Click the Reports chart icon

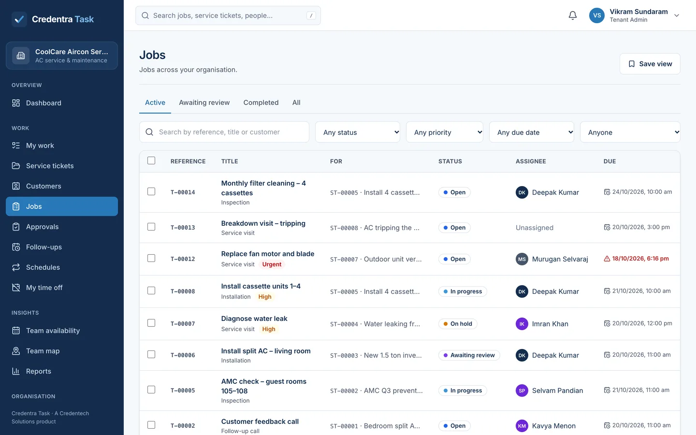16,371
